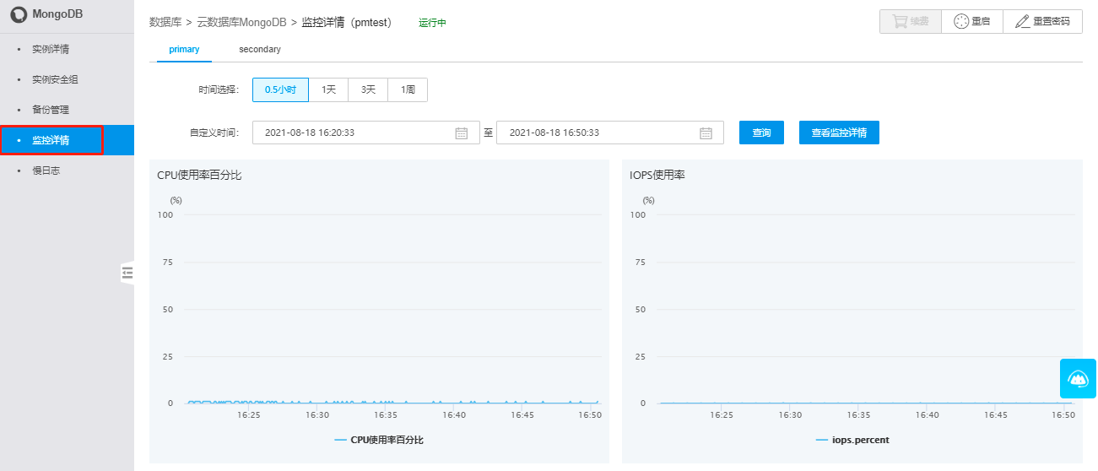
Task: Select the 1周 time range
Action: pyautogui.click(x=408, y=89)
